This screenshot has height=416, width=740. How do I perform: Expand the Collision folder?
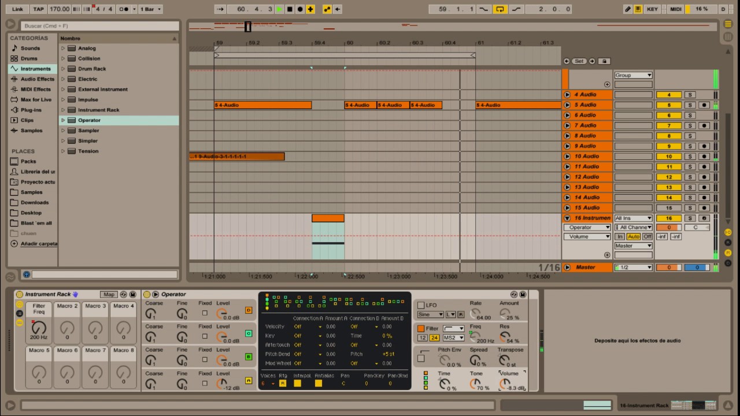(x=63, y=58)
